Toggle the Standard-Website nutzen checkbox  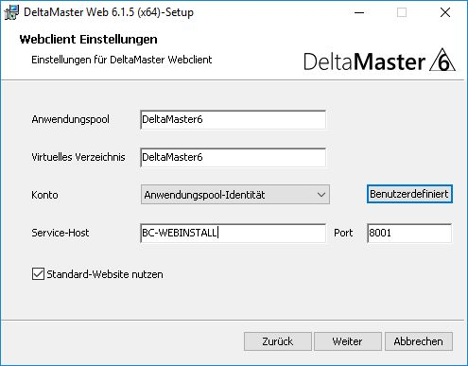coord(38,274)
